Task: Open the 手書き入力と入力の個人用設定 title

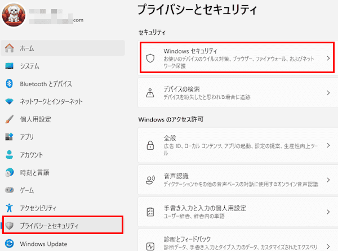Action: (x=205, y=208)
